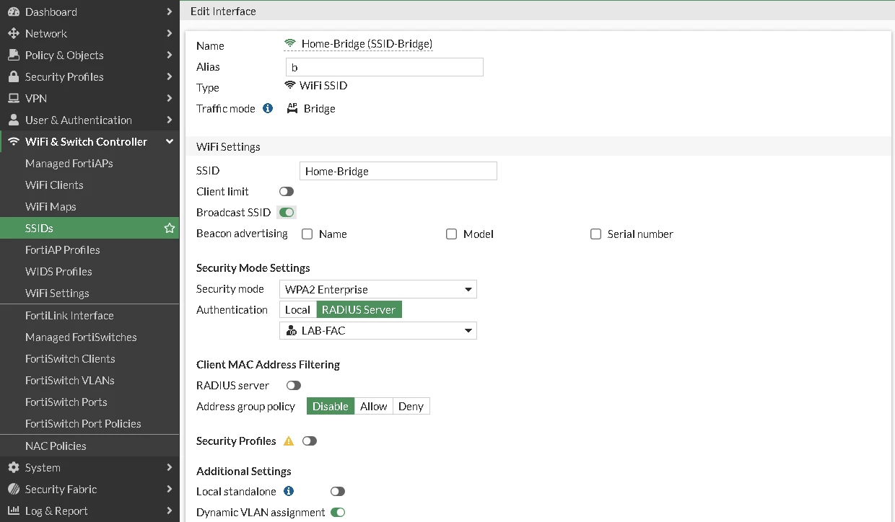Toggle the Security Profiles switch
Viewport: 895px width, 522px height.
point(310,441)
